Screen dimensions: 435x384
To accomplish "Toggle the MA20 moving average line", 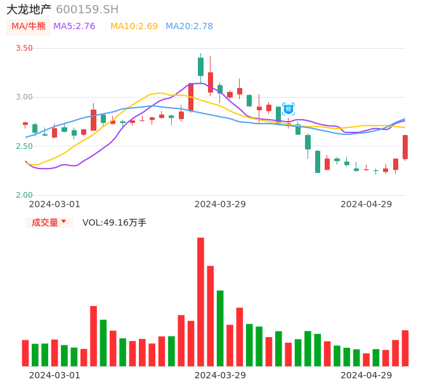I will [189, 27].
